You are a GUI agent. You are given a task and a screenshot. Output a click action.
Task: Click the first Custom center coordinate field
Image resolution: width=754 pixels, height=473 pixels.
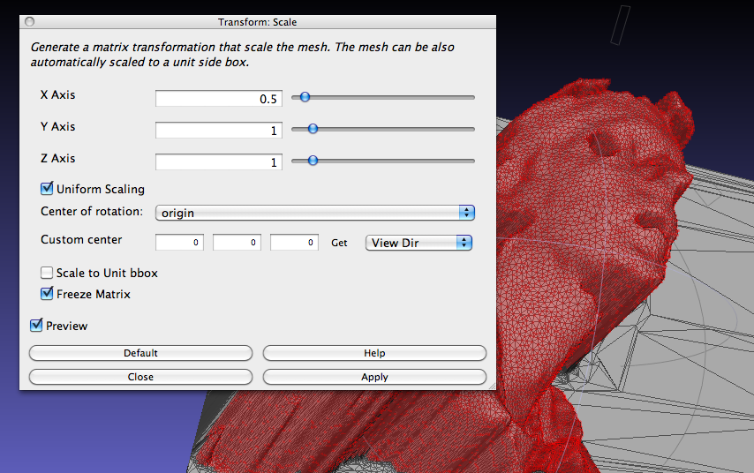179,243
